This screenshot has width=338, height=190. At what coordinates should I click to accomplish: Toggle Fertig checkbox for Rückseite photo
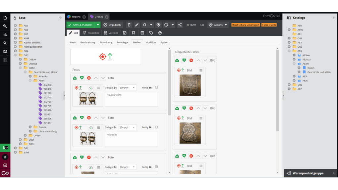coord(156,127)
